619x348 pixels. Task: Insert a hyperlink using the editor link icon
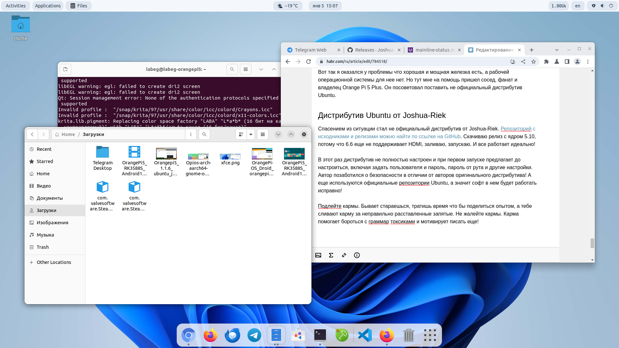(x=344, y=255)
